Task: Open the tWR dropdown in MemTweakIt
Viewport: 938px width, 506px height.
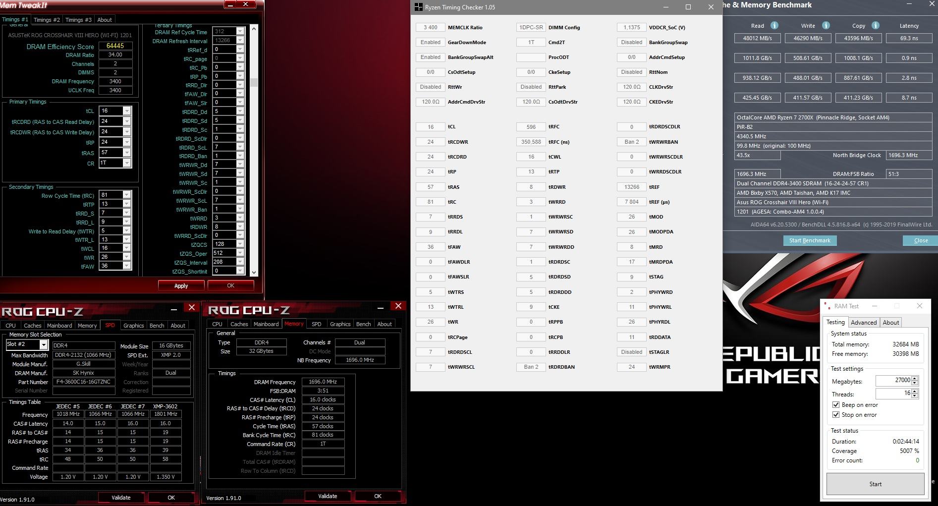Action: [x=127, y=257]
